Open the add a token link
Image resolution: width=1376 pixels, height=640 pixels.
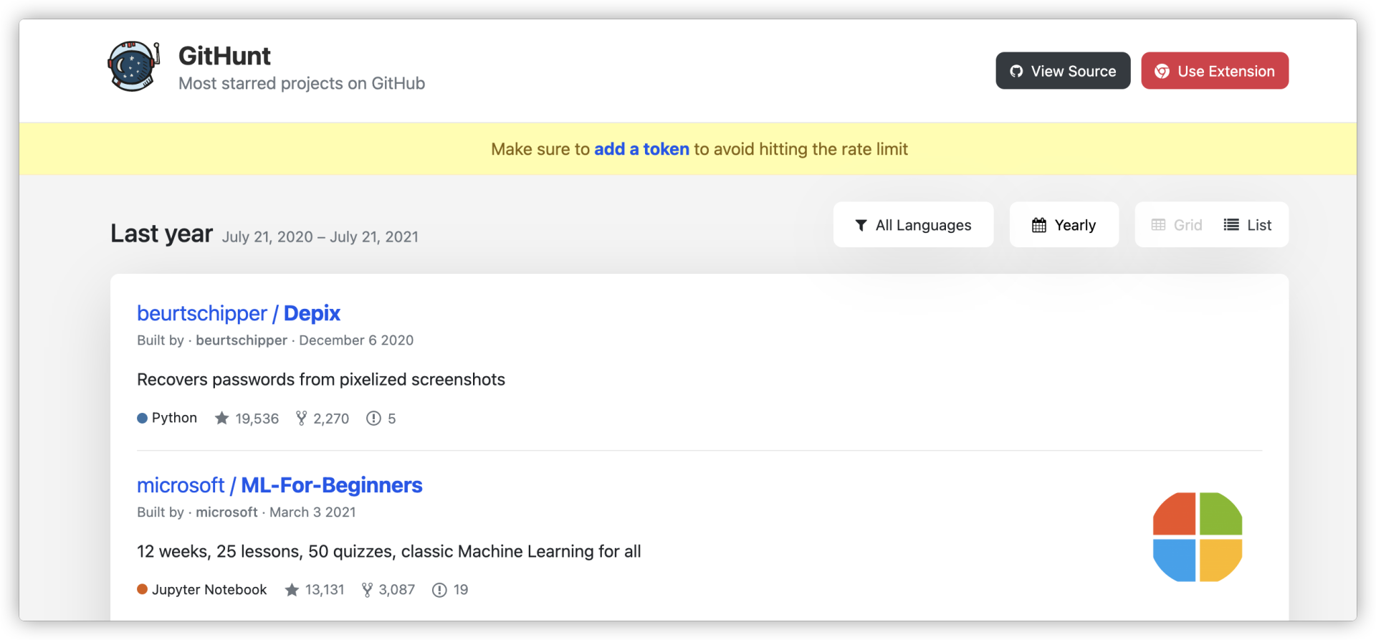641,149
